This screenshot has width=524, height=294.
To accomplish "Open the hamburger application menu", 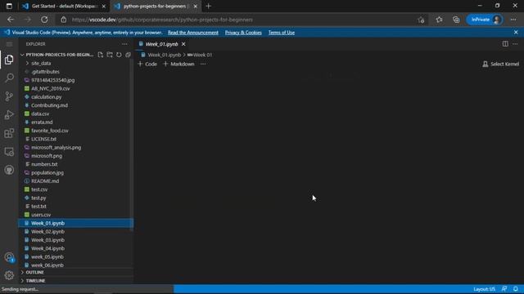I will (9, 44).
